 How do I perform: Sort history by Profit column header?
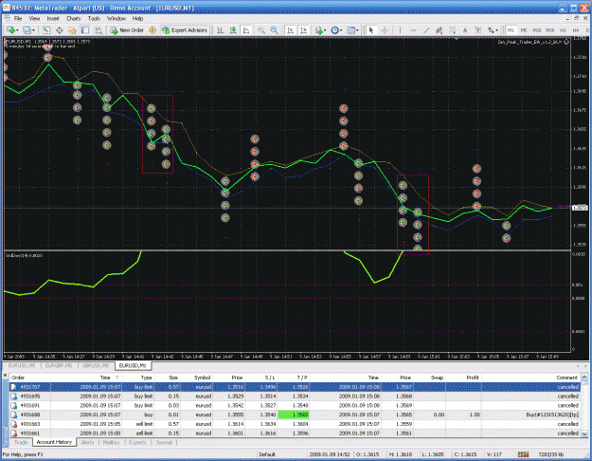pos(463,378)
